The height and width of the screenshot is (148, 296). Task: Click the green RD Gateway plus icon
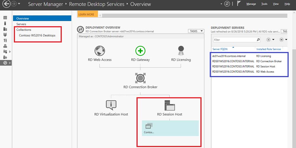[140, 51]
